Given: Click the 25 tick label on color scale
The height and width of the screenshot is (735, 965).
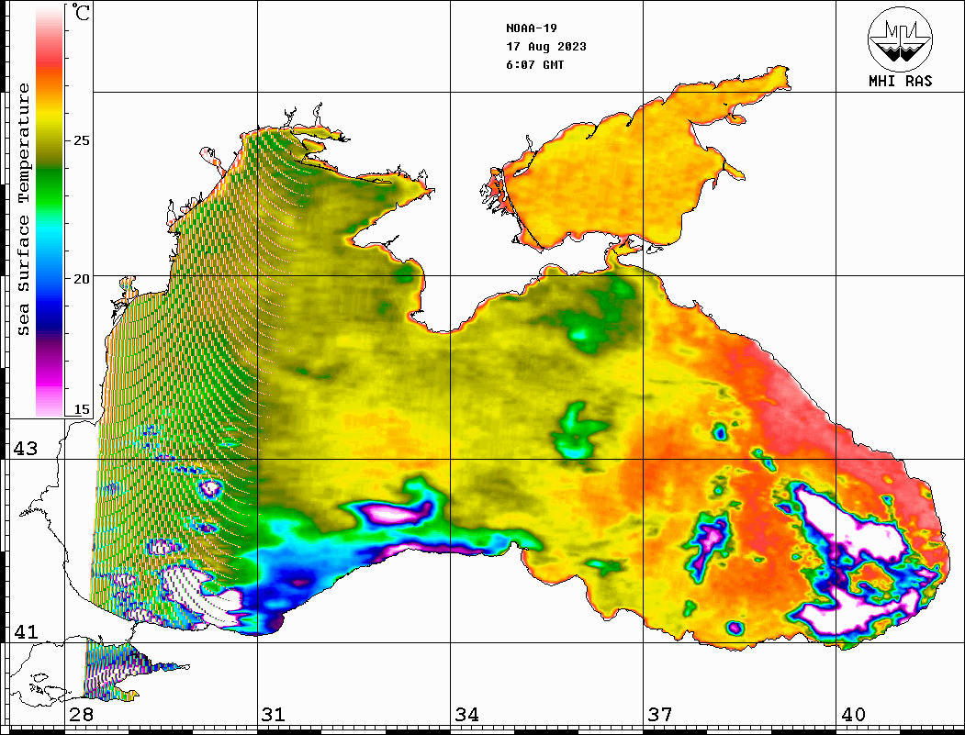Looking at the screenshot, I should point(81,140).
